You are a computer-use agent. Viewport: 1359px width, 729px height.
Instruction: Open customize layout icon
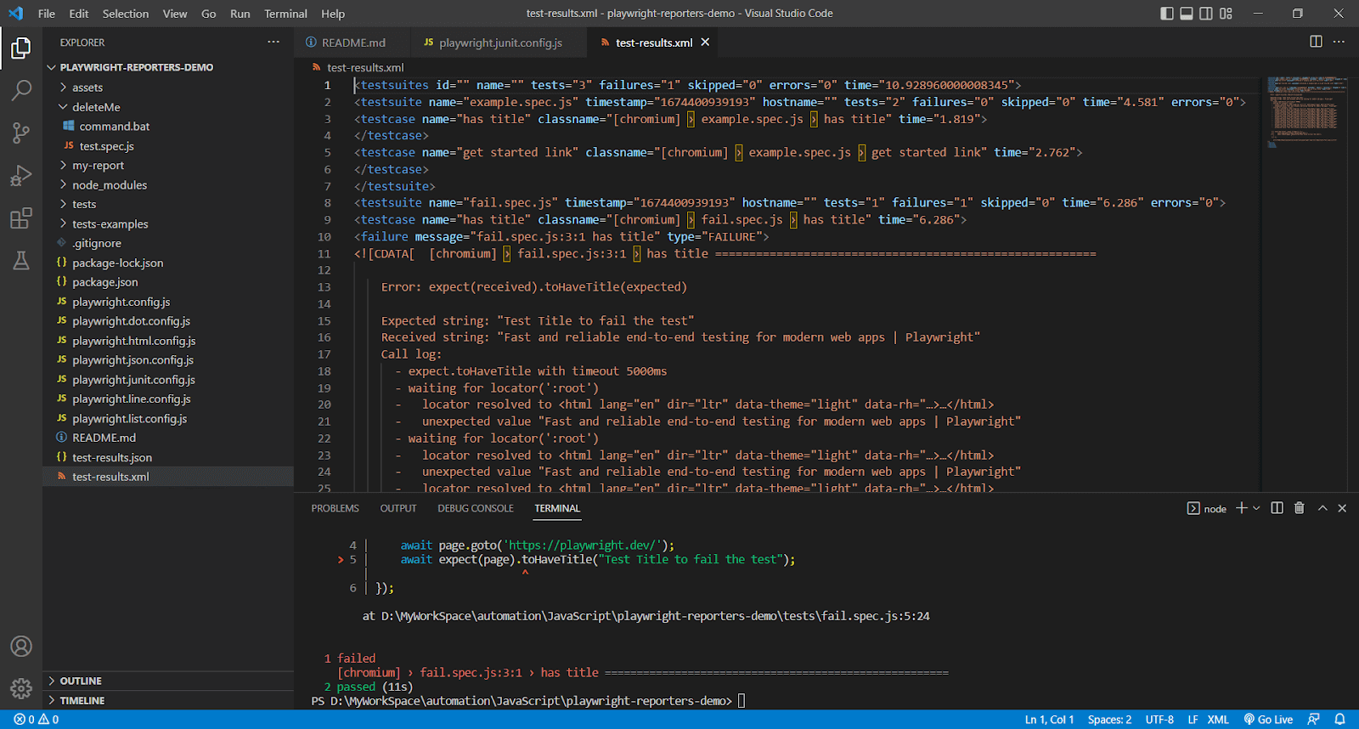click(1226, 14)
